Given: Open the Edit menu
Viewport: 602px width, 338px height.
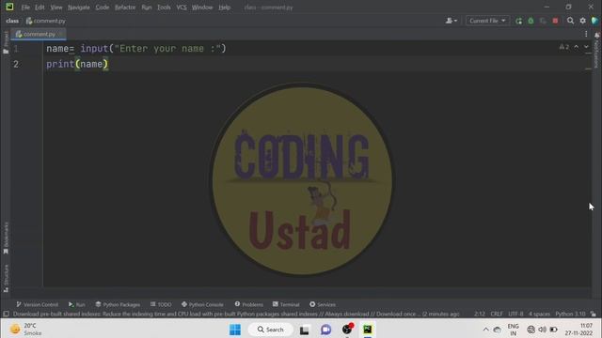Looking at the screenshot, I should (40, 8).
